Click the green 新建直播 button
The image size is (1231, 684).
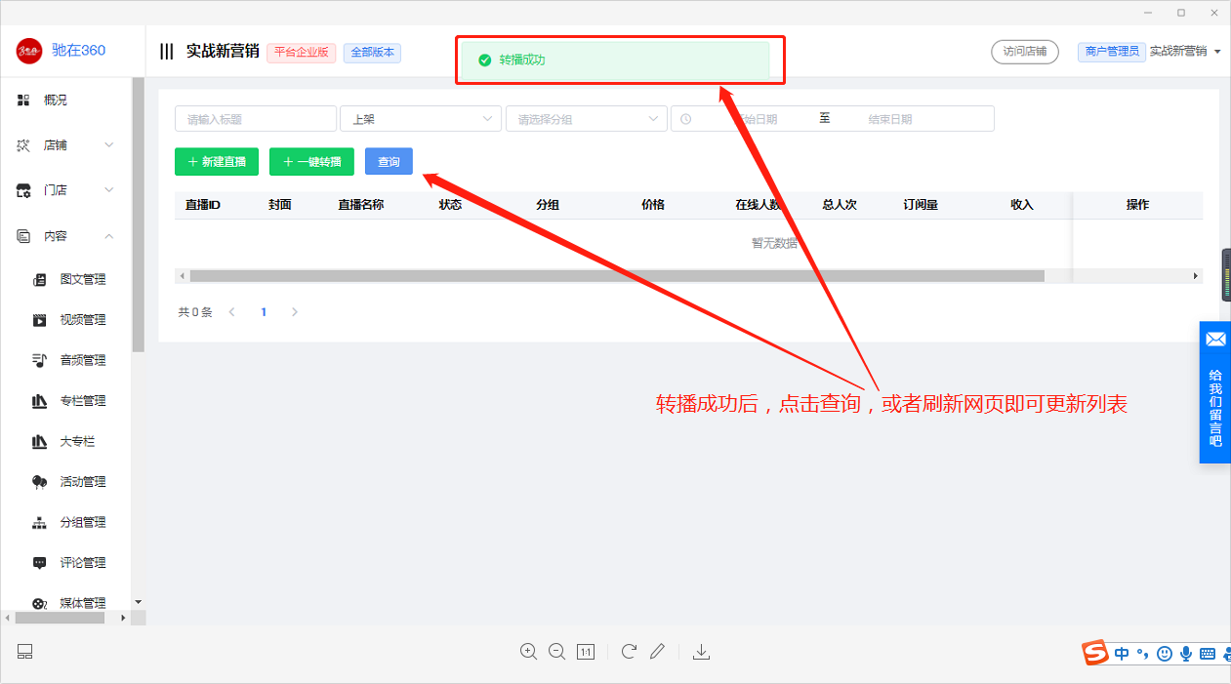[x=217, y=162]
